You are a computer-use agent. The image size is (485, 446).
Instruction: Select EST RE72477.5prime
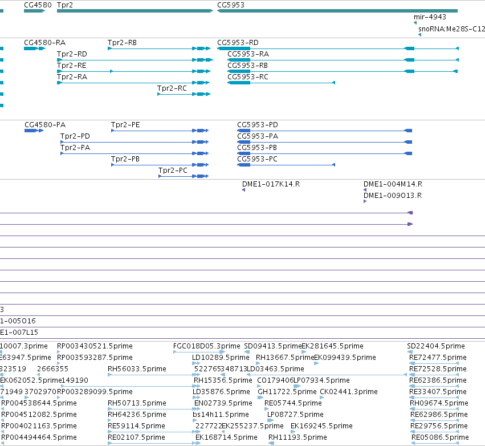point(438,358)
